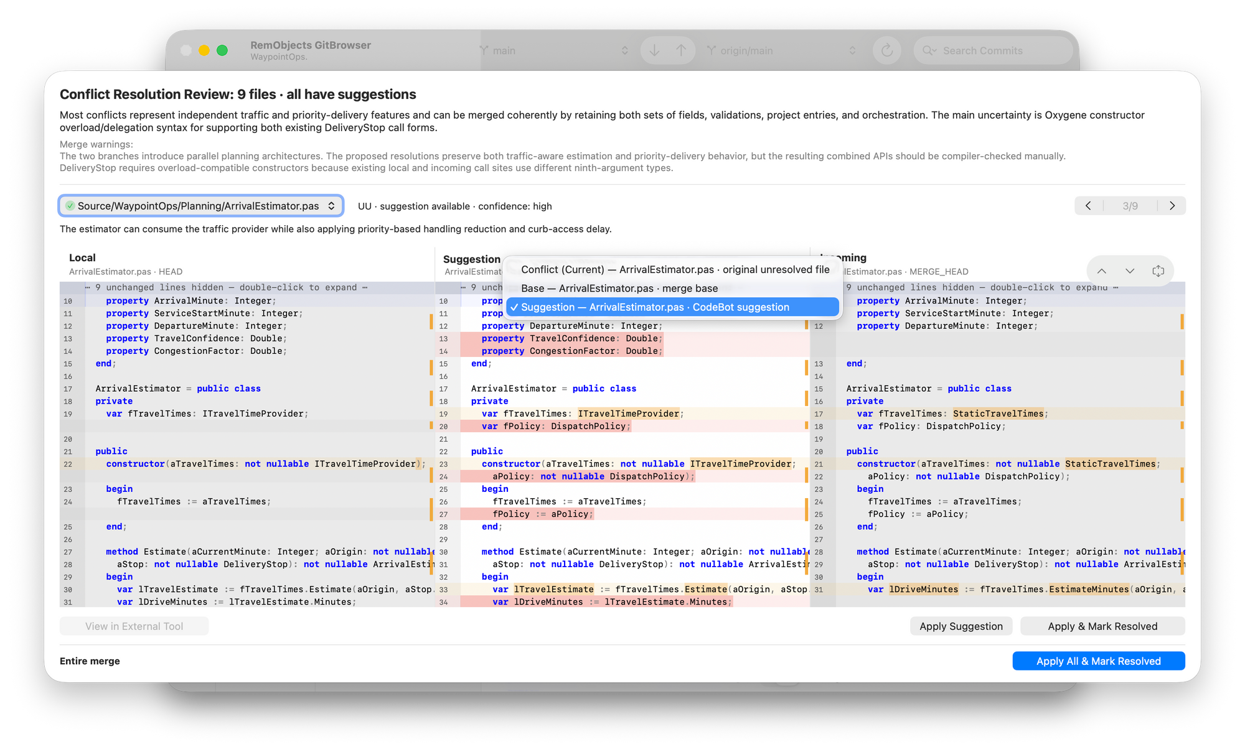Click the Entire merge label
1245x750 pixels.
[x=90, y=661]
